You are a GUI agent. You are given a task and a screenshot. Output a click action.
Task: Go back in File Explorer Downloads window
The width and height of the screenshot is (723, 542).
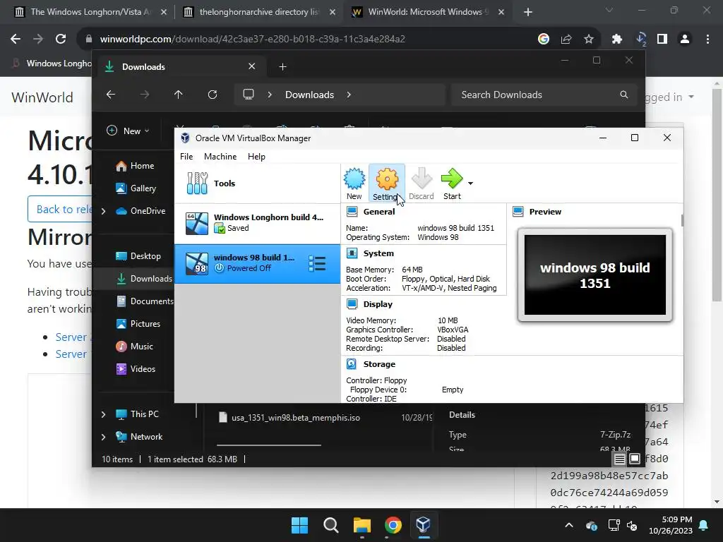point(111,95)
